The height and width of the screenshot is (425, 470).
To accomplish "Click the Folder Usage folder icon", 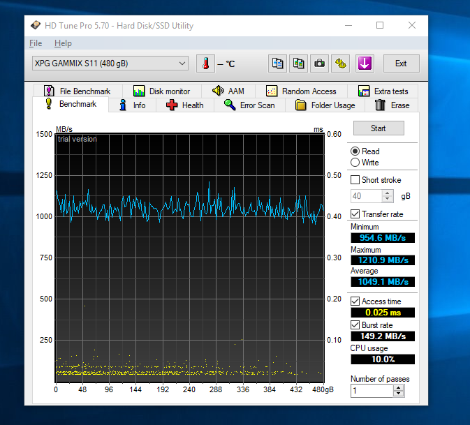I will 300,105.
